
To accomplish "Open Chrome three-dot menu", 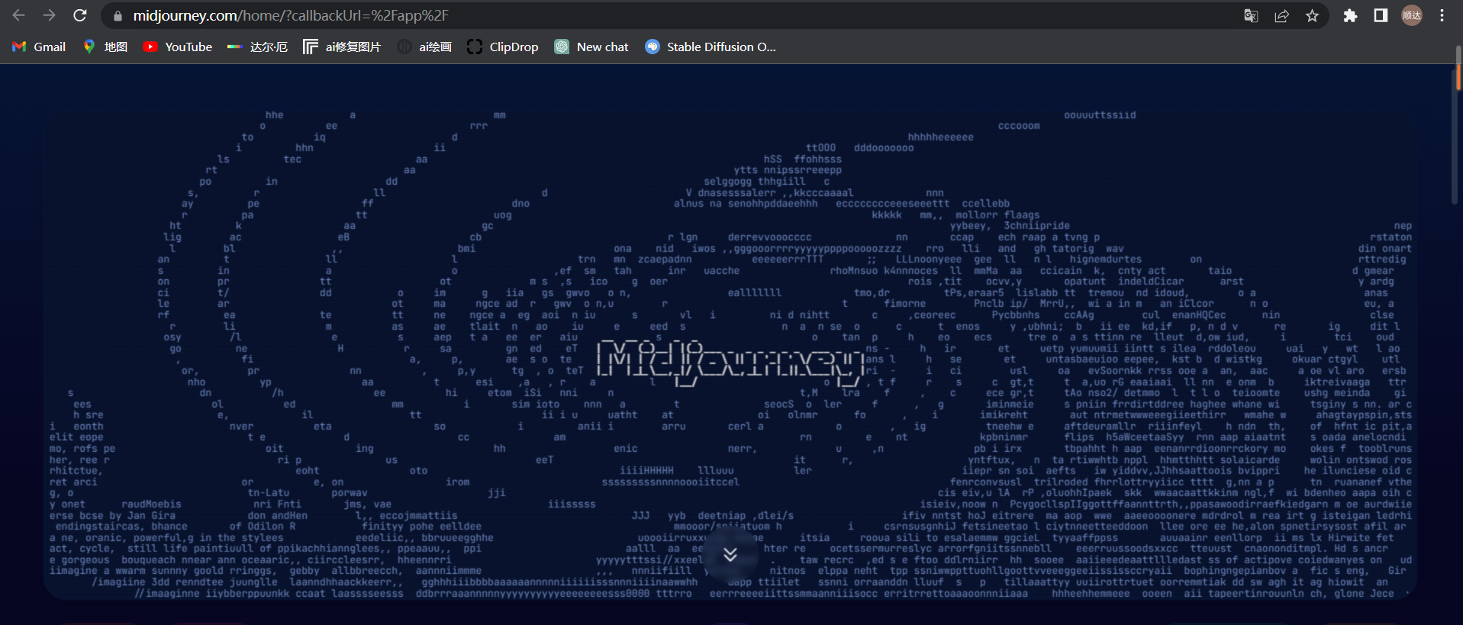I will pos(1442,15).
